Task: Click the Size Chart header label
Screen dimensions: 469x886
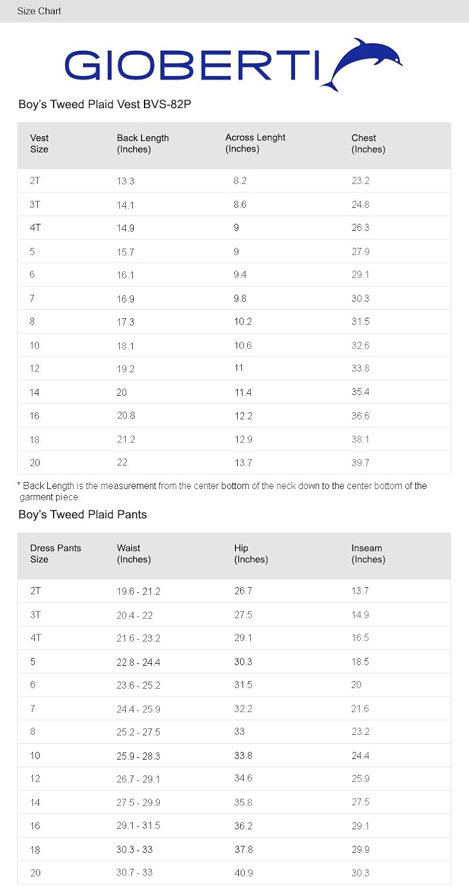Action: pos(39,11)
